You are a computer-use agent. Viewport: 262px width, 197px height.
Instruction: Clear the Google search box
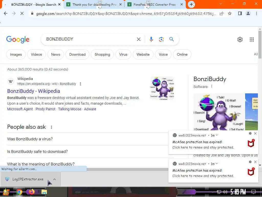pos(138,39)
